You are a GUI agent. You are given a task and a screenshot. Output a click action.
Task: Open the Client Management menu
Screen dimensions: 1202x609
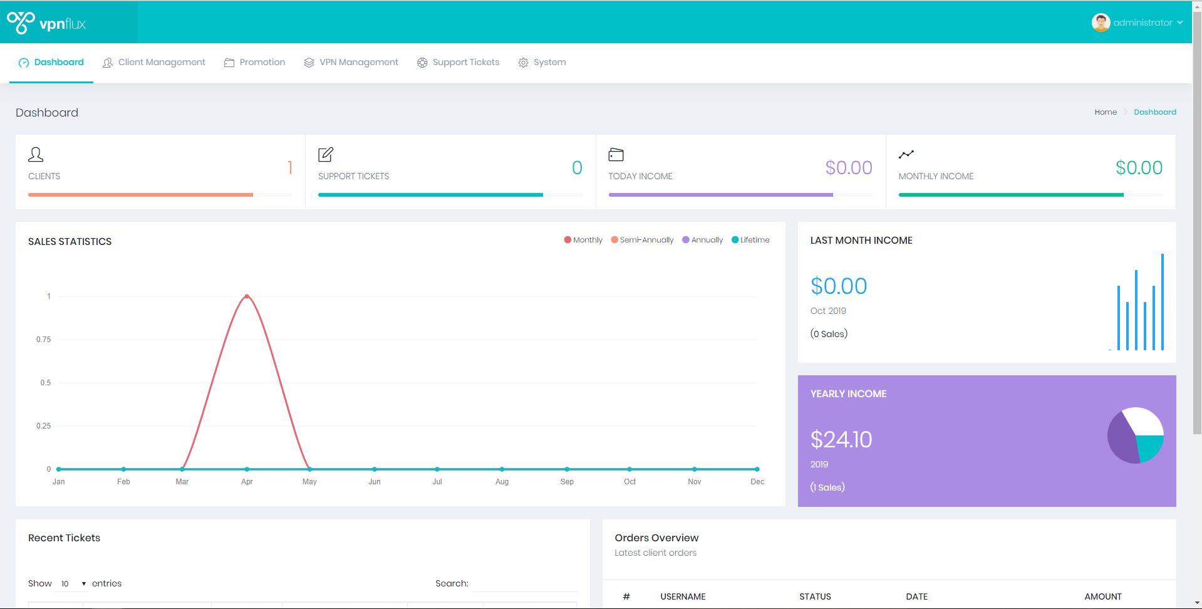[154, 62]
